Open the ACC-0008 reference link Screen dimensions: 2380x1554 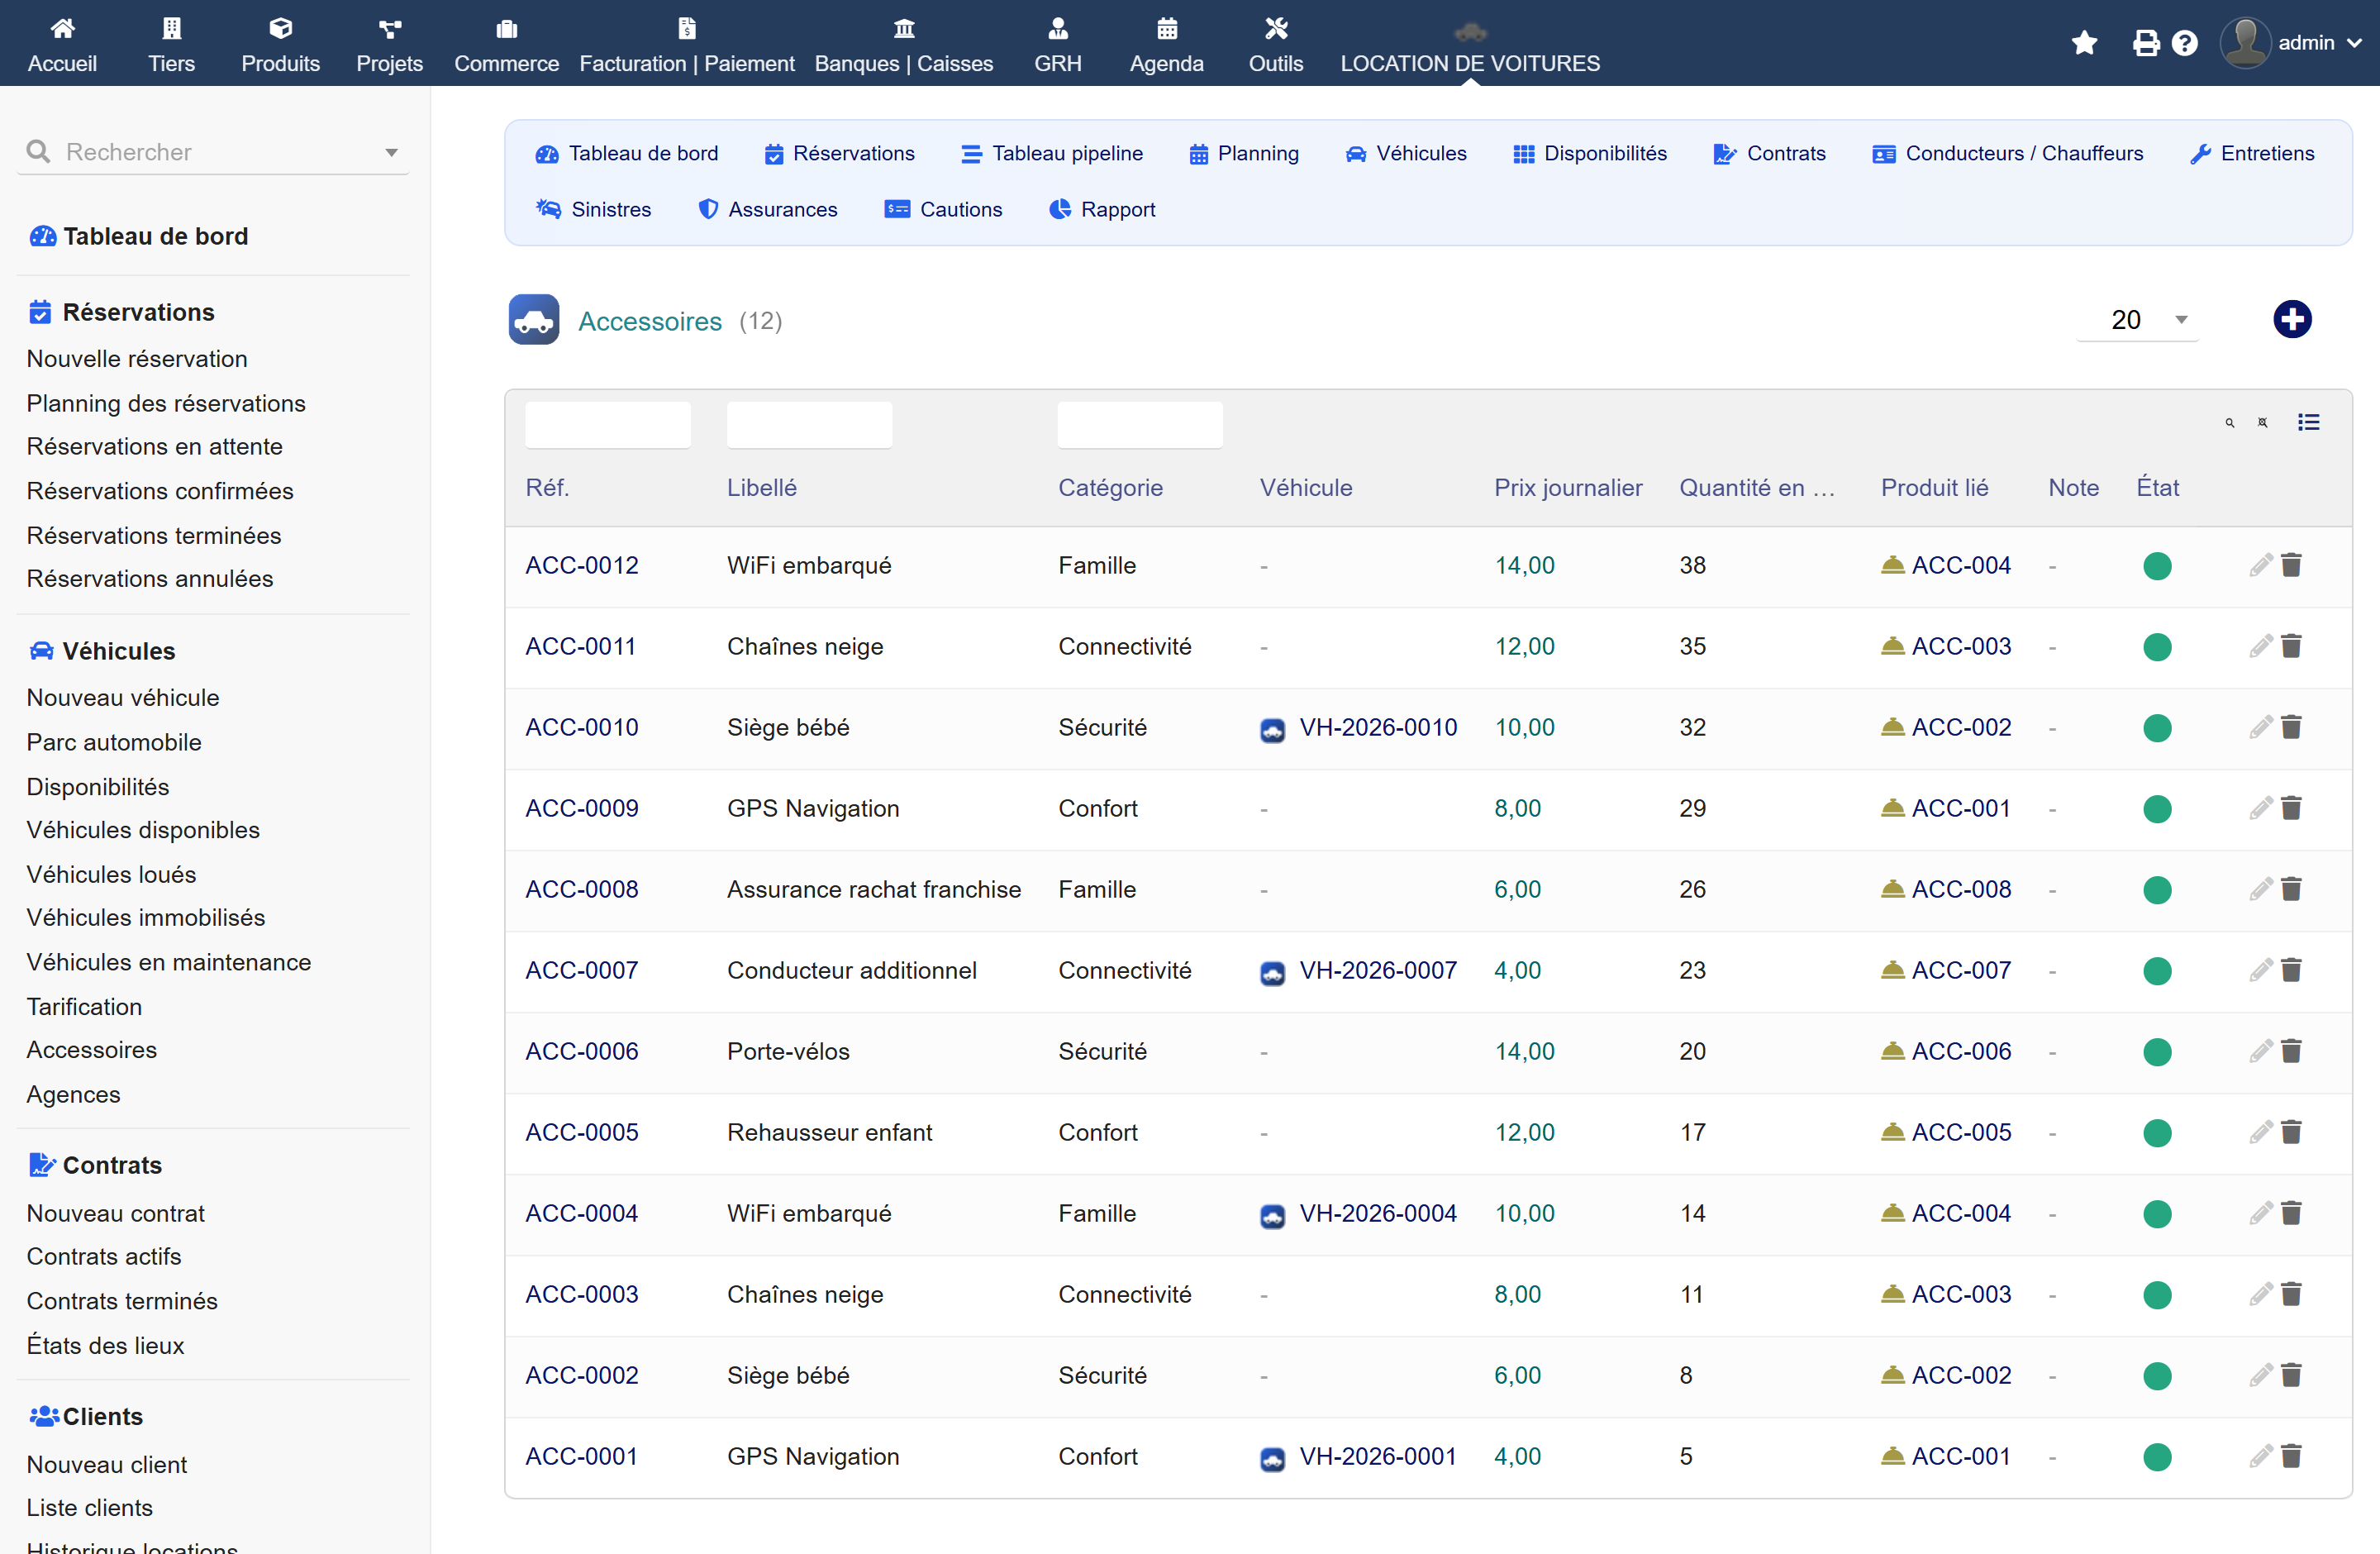click(582, 889)
